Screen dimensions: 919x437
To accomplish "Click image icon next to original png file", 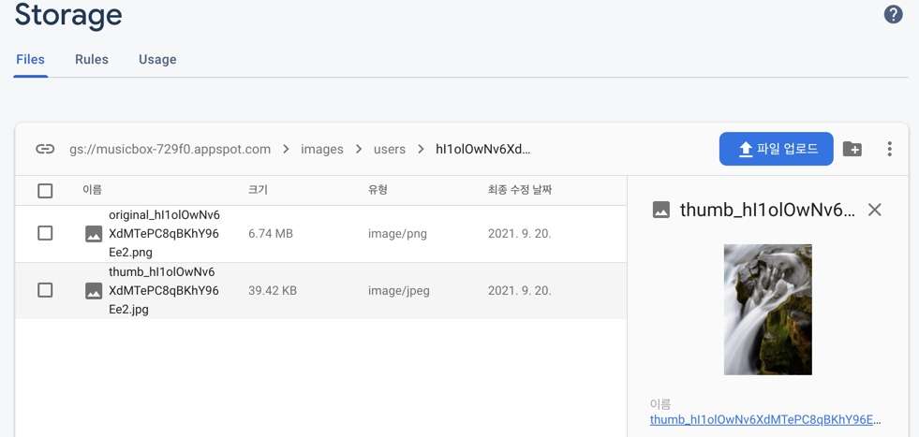I will [94, 234].
